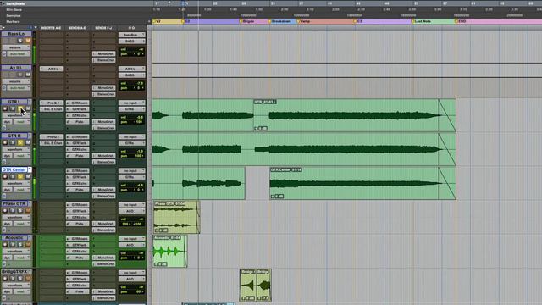Image resolution: width=542 pixels, height=305 pixels.
Task: Solo the BridgGTRFX track
Action: [x=20, y=279]
